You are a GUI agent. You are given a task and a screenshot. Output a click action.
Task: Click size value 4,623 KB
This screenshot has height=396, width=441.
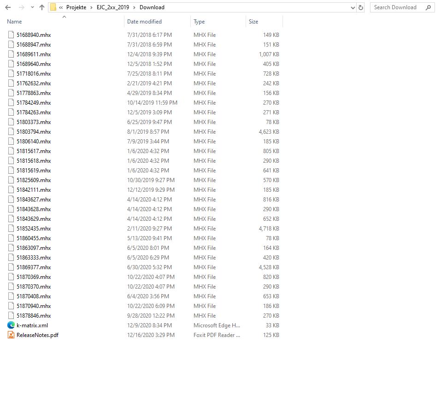[x=269, y=132]
